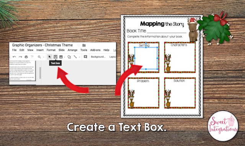Click the Add comment icon

coord(85,57)
